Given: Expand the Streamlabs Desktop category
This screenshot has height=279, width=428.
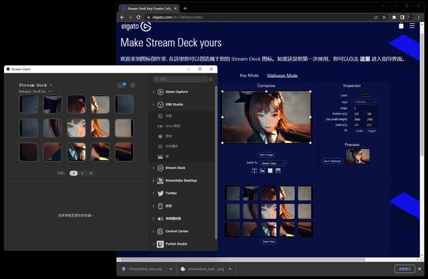Looking at the screenshot, I should 153,180.
